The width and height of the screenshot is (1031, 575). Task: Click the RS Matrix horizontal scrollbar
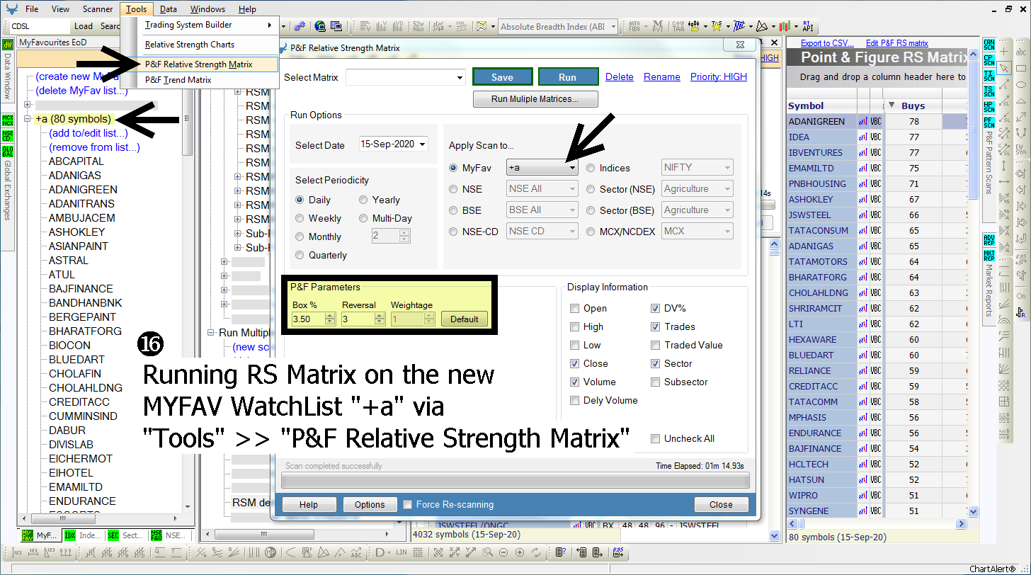tap(877, 524)
